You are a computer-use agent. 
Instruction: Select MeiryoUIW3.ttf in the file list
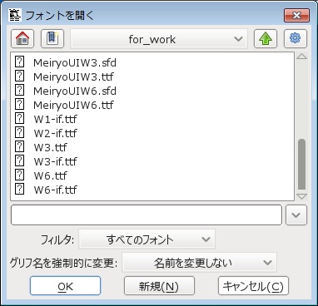click(x=73, y=76)
